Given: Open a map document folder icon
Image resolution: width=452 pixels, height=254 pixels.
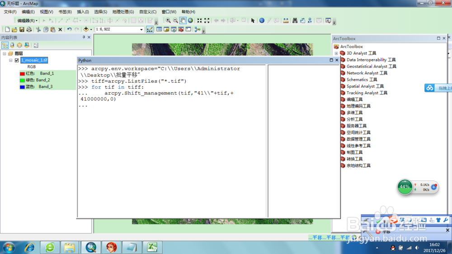Looking at the screenshot, I should (x=14, y=29).
